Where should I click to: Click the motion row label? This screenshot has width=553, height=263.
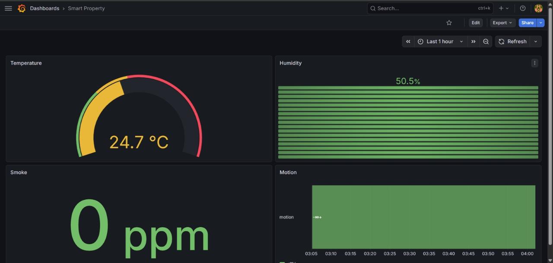pos(286,217)
